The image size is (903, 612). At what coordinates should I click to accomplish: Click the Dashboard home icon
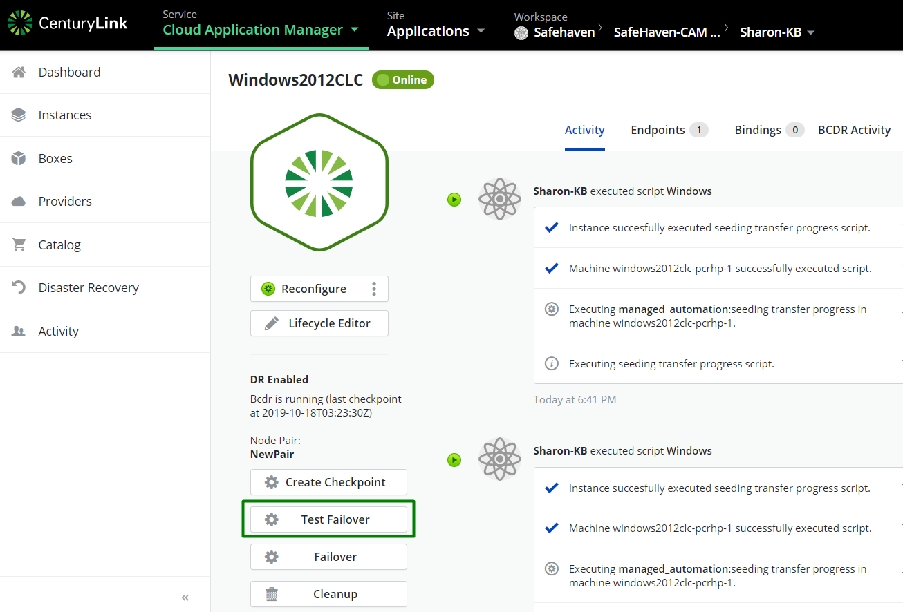pyautogui.click(x=19, y=72)
